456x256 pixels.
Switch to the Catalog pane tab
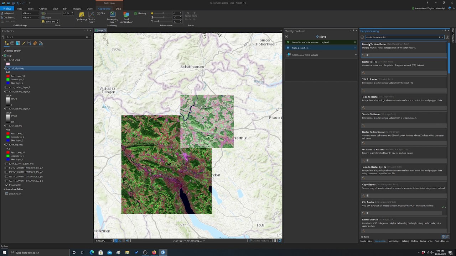click(405, 241)
